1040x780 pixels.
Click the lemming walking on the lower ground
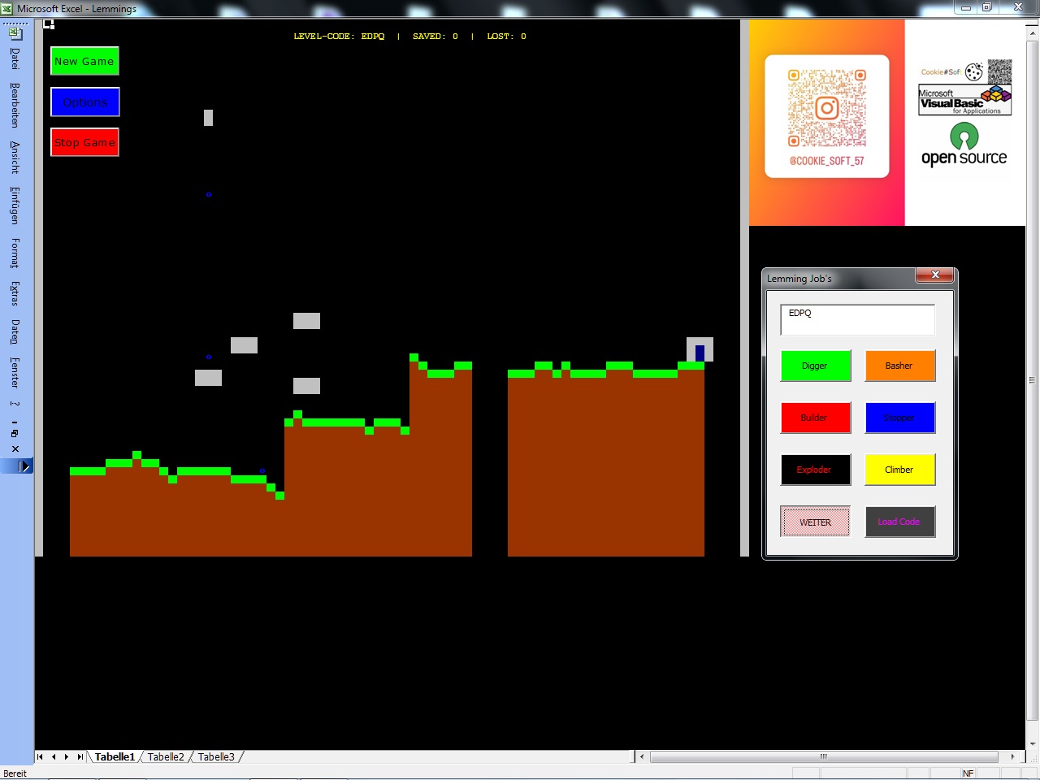point(262,470)
